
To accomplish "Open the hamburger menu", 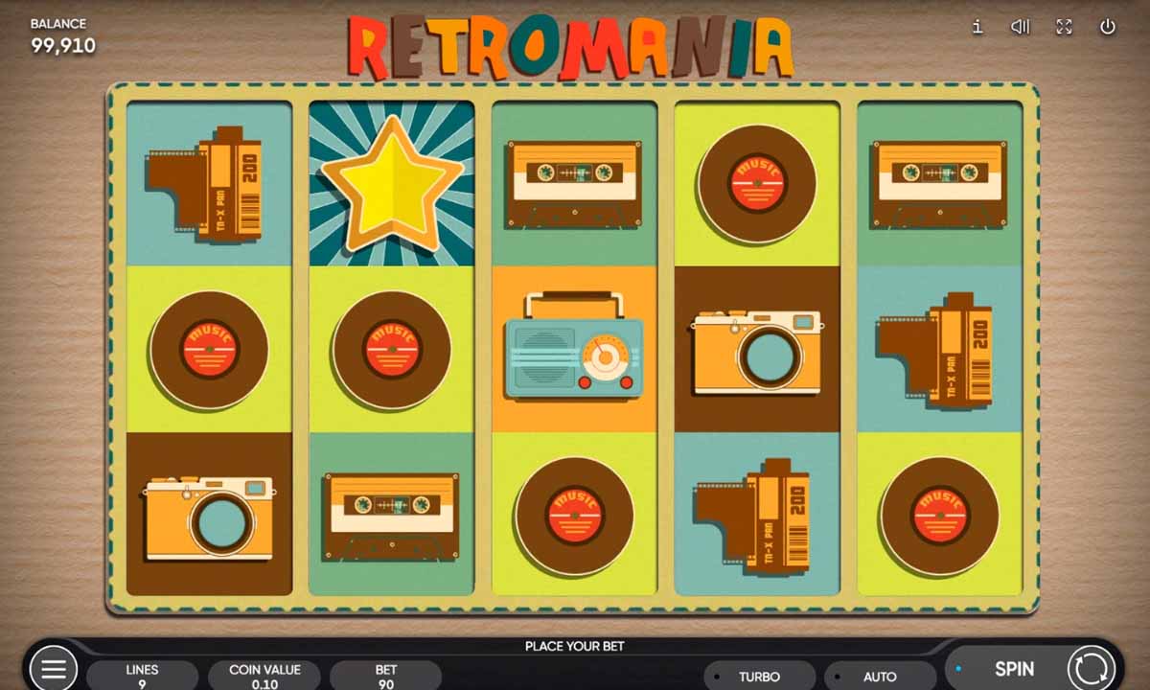I will click(x=53, y=668).
